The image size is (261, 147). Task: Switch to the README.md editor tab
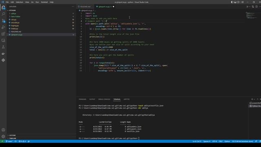click(x=85, y=7)
